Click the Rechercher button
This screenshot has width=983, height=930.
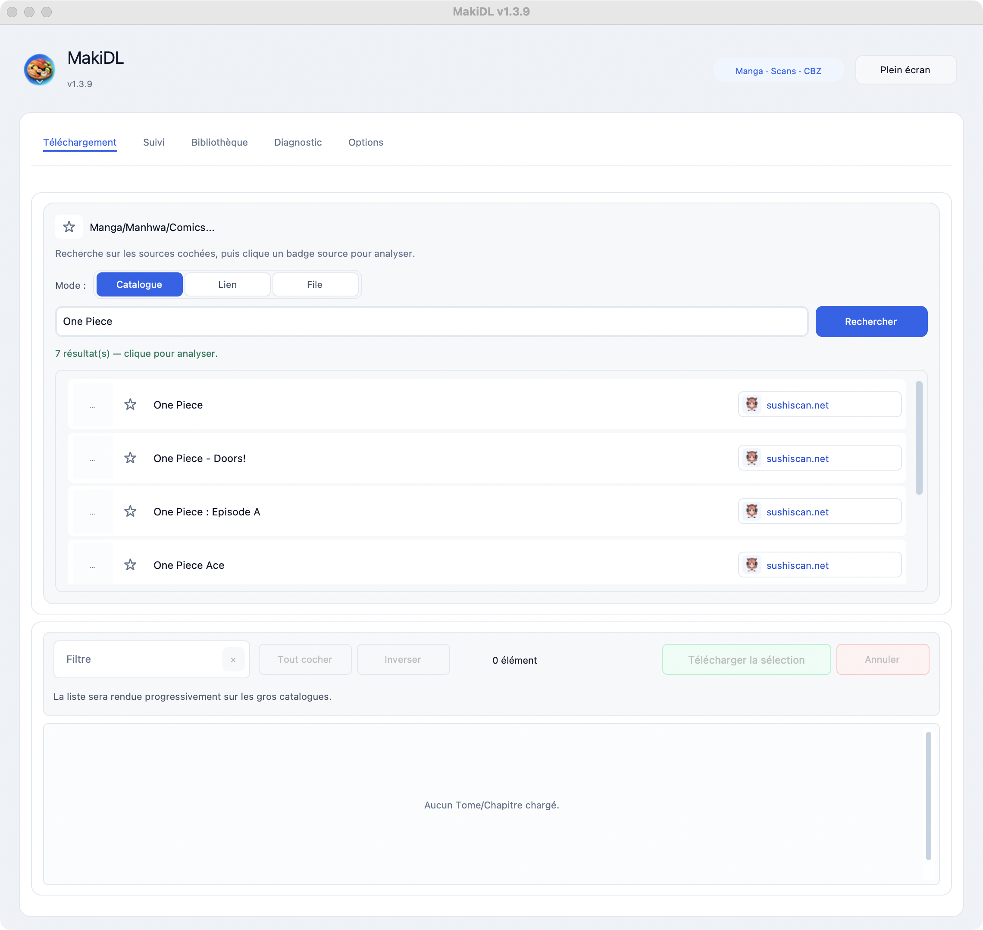871,321
